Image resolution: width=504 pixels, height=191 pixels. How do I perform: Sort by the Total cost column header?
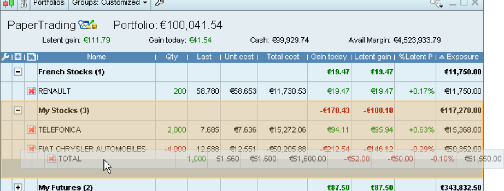283,57
